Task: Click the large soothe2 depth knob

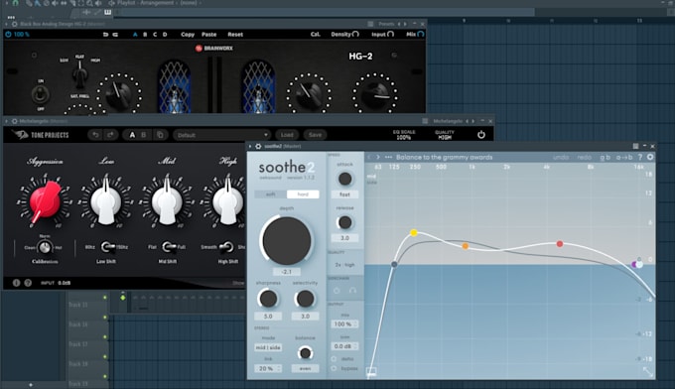Action: click(287, 240)
